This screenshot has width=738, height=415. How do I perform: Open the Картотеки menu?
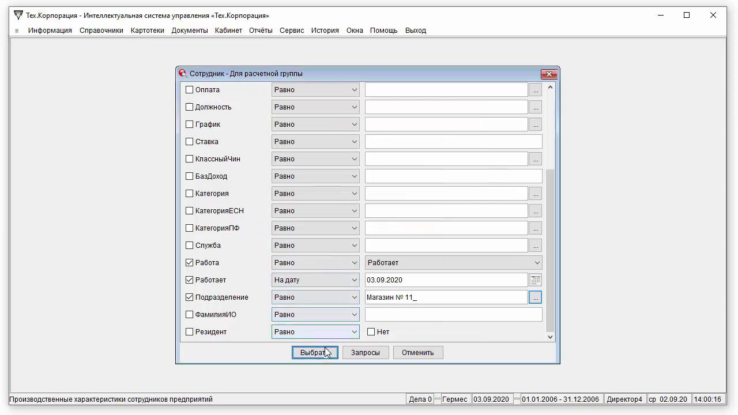(148, 31)
